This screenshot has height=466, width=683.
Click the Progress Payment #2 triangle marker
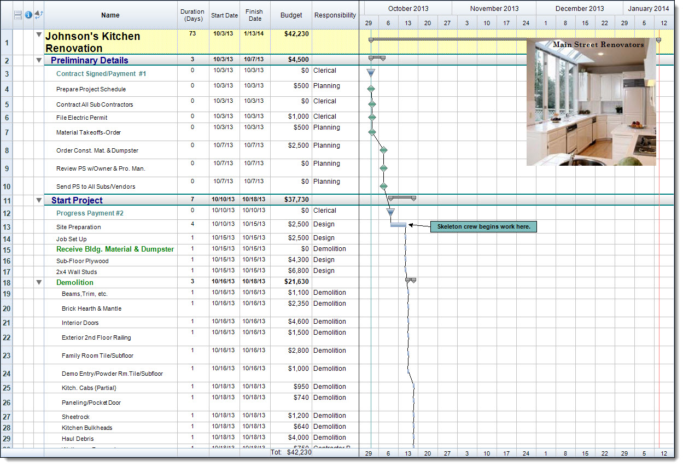coord(390,212)
